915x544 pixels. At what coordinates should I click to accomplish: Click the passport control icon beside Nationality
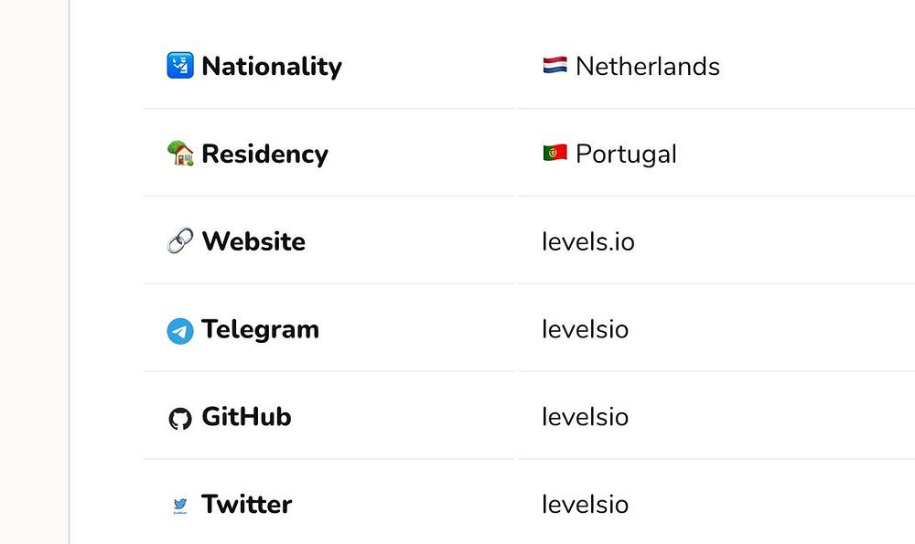tap(180, 66)
